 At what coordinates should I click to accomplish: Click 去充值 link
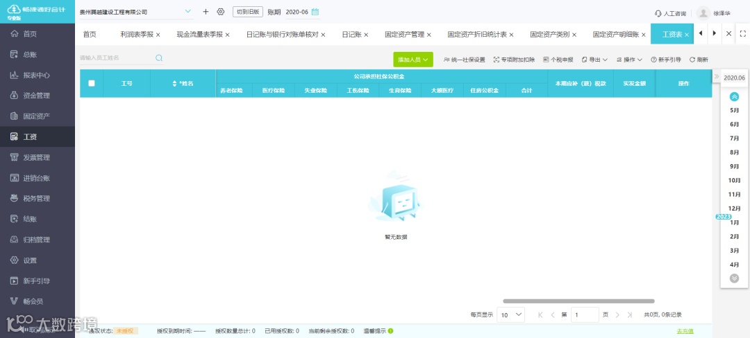tap(685, 331)
